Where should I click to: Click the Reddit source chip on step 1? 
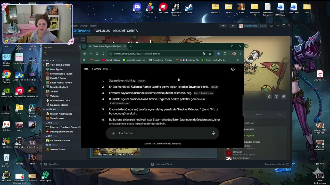(x=142, y=81)
